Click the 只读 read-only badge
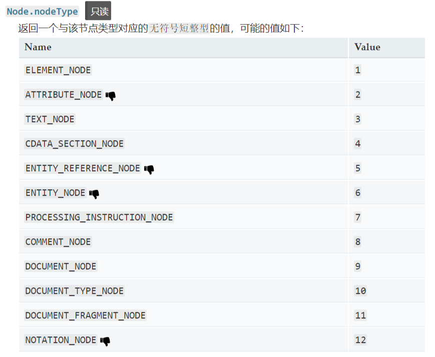This screenshot has width=435, height=357. pos(98,11)
